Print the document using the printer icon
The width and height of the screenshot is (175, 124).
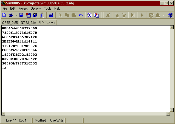click(51, 15)
